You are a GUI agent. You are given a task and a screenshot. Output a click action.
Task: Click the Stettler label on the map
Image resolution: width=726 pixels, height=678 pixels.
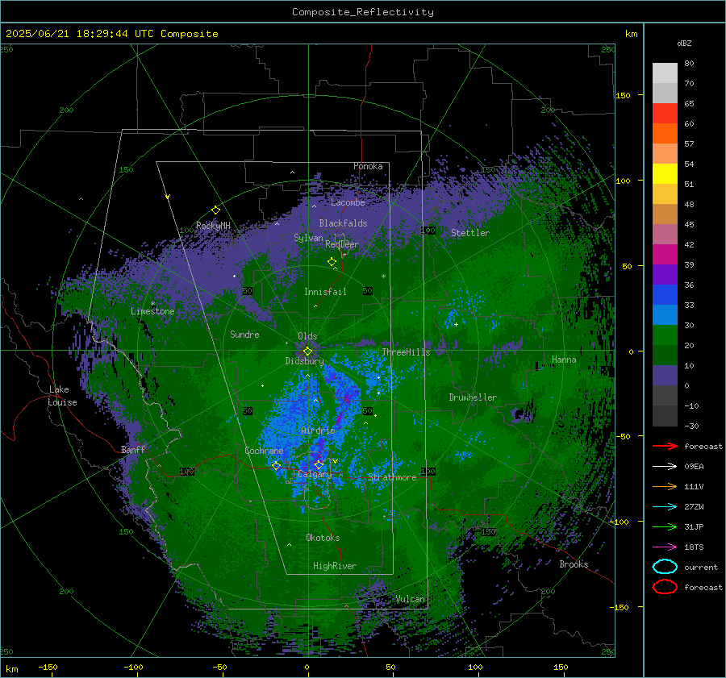470,233
